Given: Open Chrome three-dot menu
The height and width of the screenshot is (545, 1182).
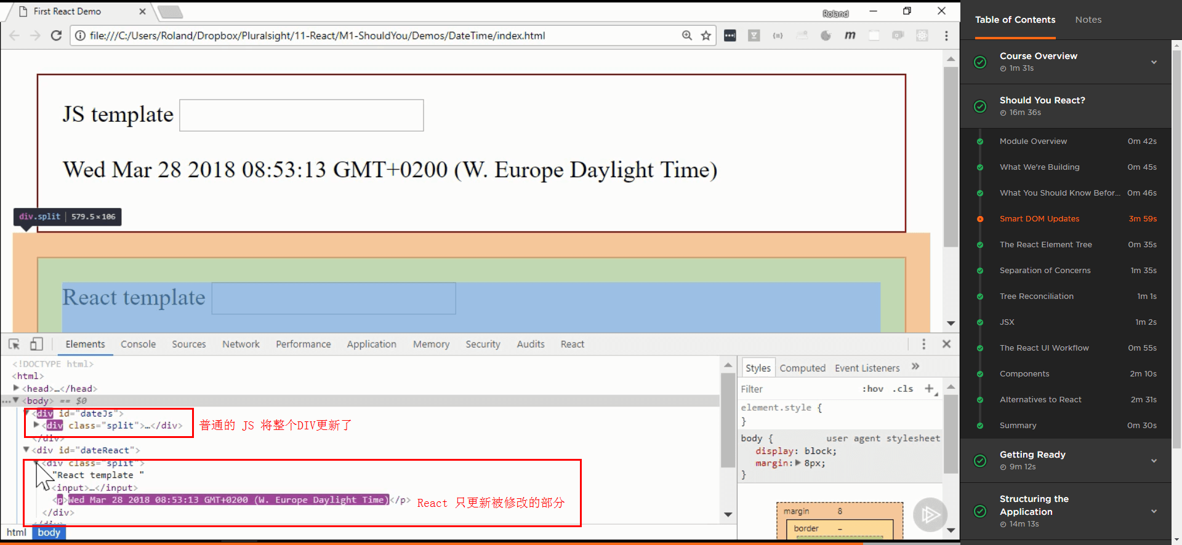Looking at the screenshot, I should [946, 36].
